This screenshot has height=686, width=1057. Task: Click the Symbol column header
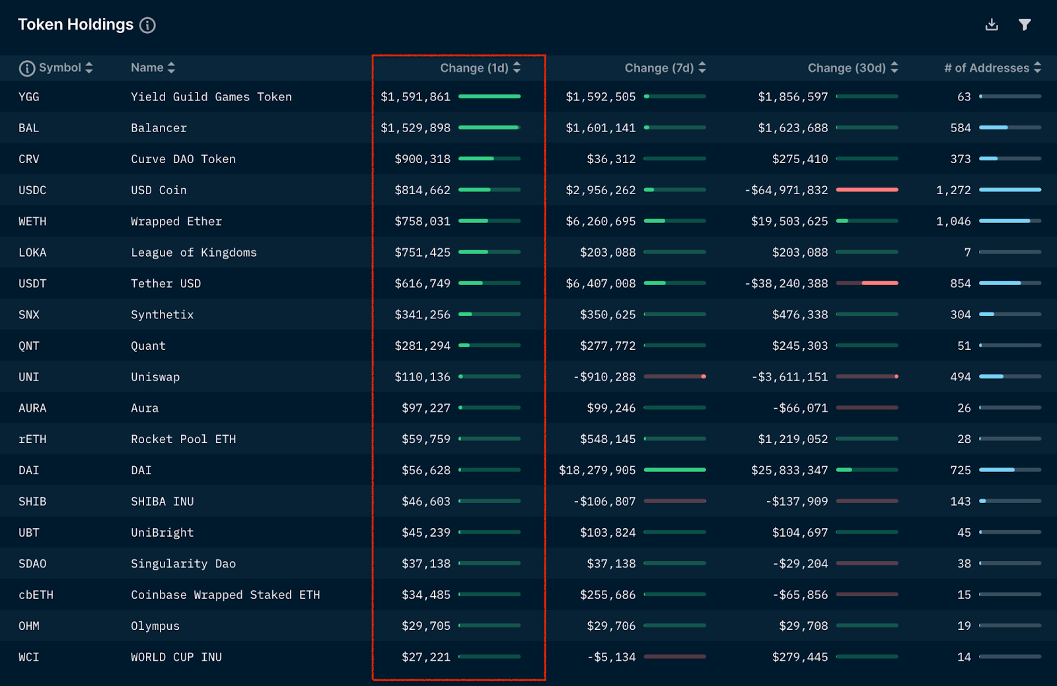[x=60, y=67]
